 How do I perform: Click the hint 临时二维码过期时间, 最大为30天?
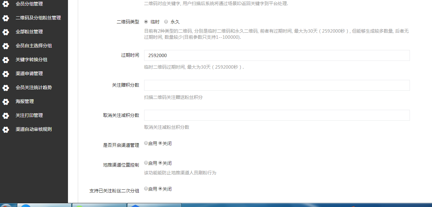click(194, 67)
